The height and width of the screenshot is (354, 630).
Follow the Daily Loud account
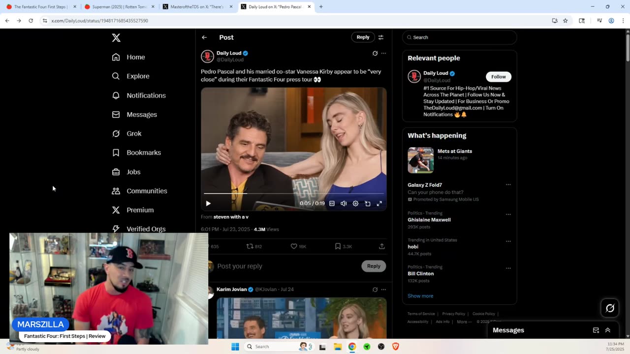498,77
